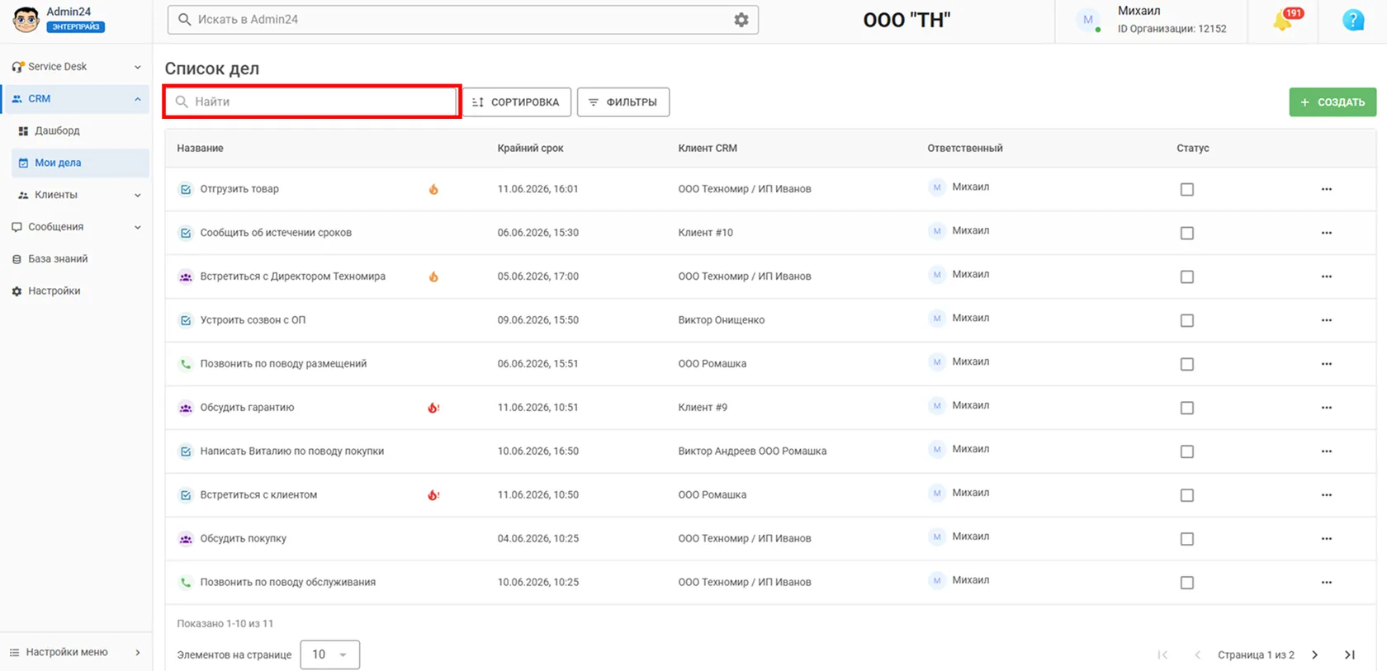
Task: Click the СОЗДАТЬ button
Action: pyautogui.click(x=1333, y=102)
